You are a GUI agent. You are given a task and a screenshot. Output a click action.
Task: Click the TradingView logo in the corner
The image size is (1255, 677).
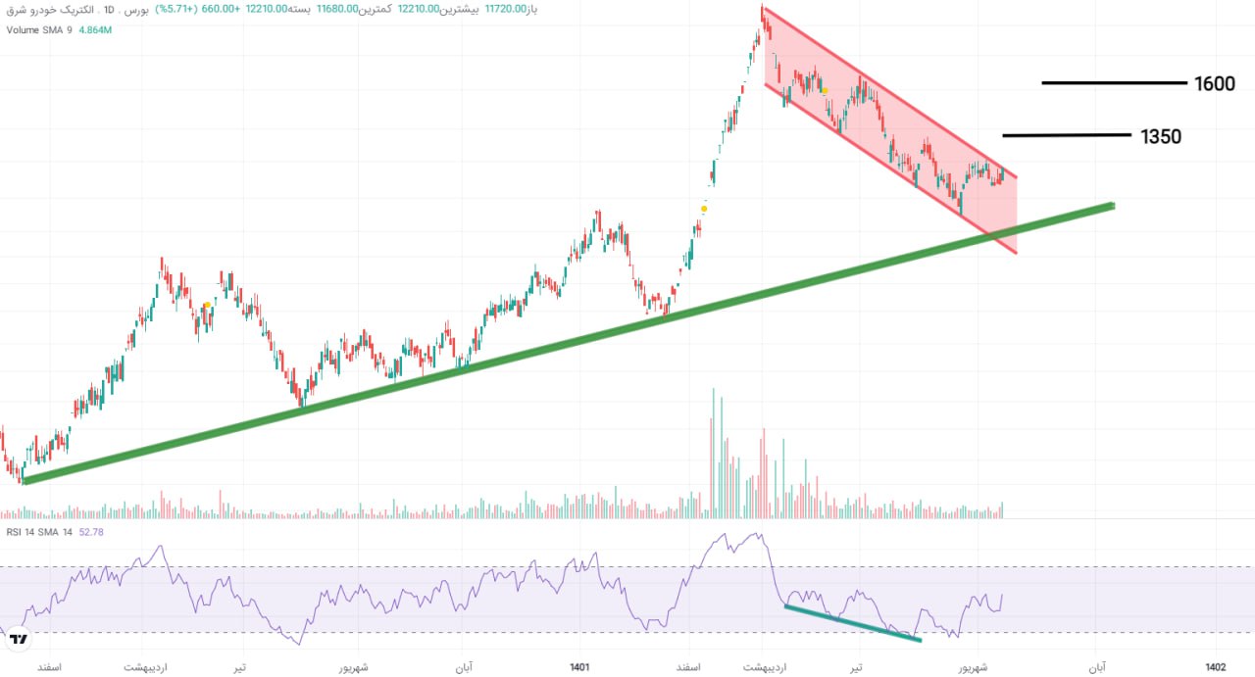pos(19,640)
